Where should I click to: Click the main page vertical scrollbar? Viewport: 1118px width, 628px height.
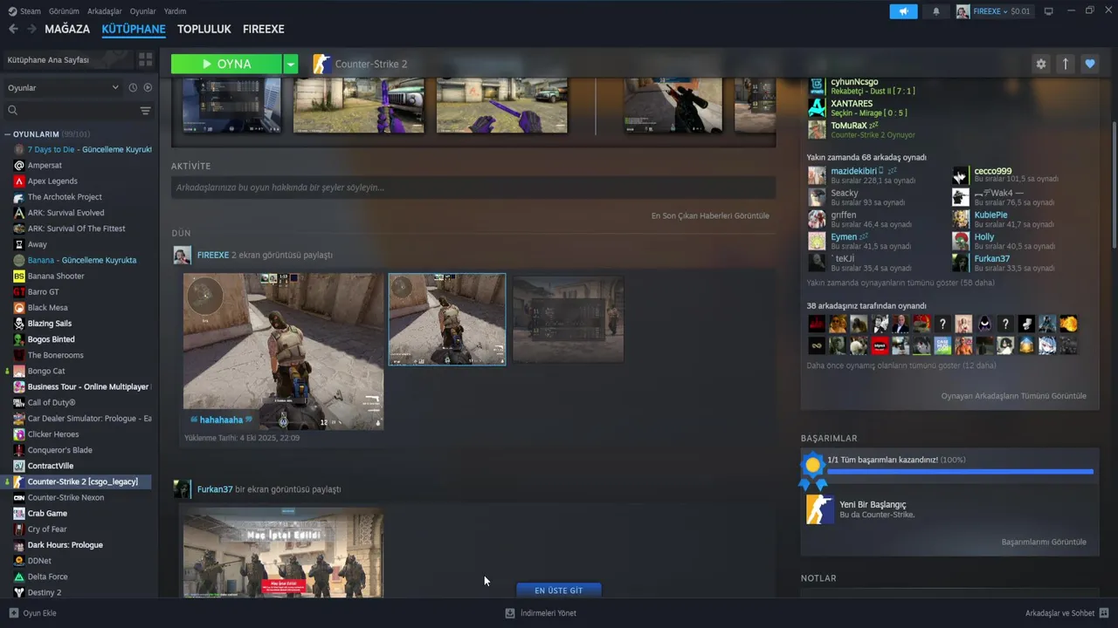[1114, 185]
